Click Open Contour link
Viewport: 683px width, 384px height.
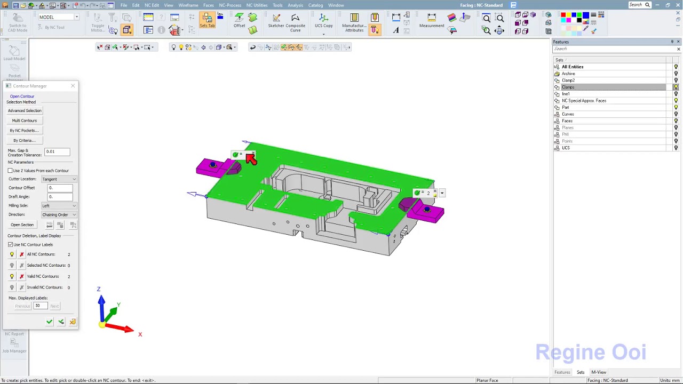tap(22, 97)
